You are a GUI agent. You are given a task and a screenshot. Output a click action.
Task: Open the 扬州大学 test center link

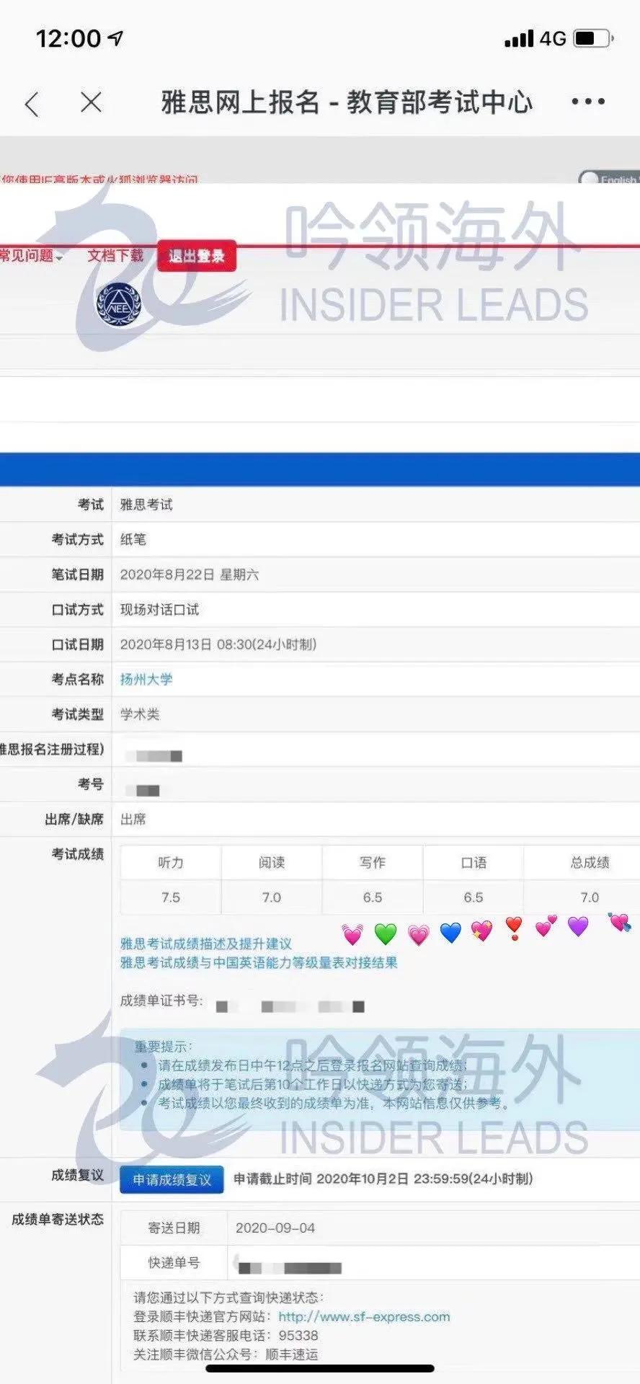pos(146,679)
